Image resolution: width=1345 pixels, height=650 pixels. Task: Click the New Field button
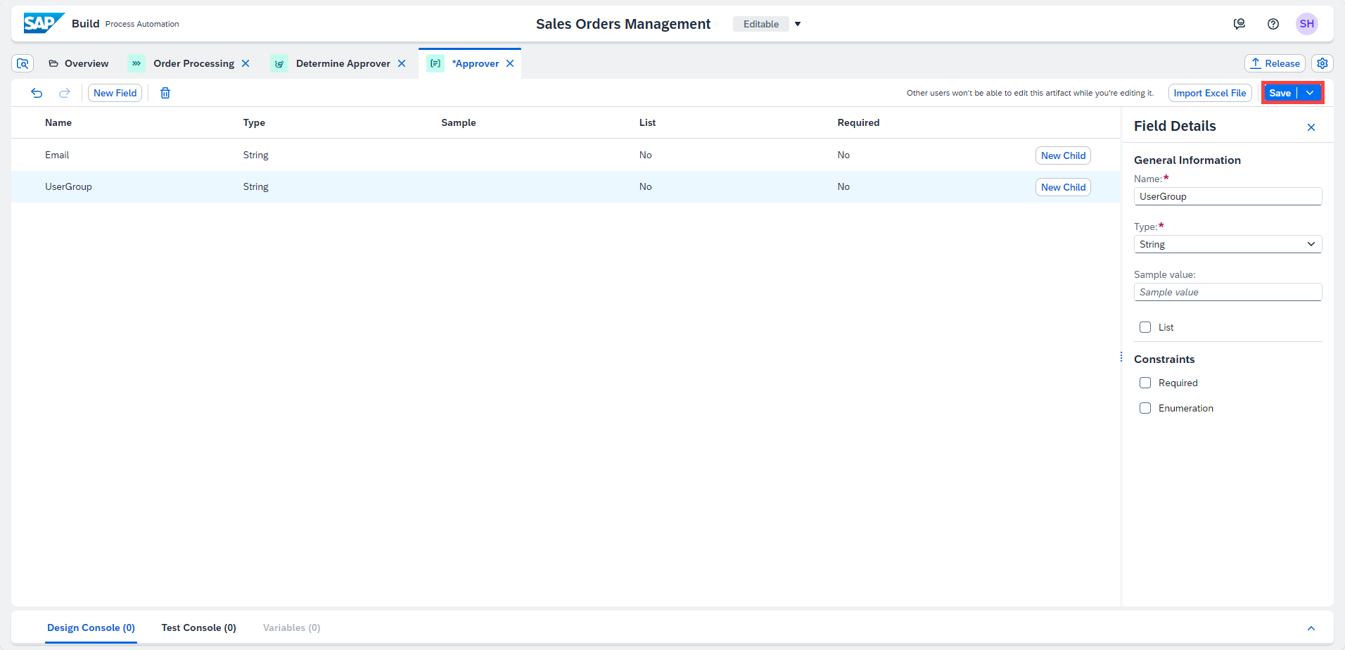pyautogui.click(x=115, y=93)
